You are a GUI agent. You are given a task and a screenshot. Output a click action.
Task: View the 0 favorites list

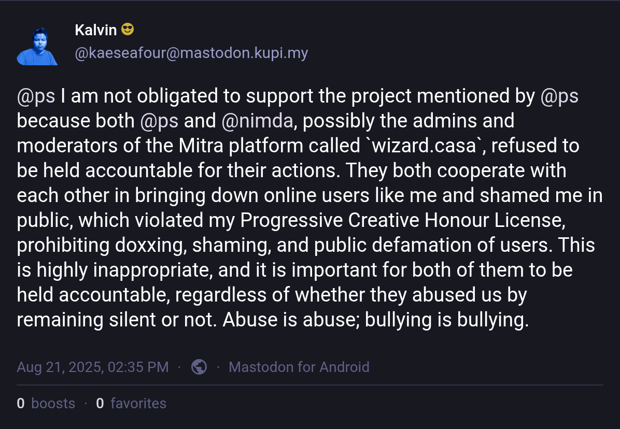pos(131,404)
